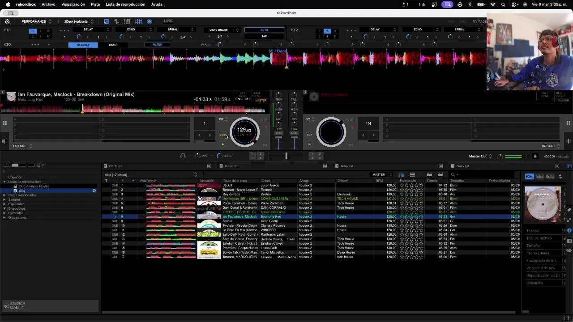Viewport: 573px width, 322px height.
Task: Click the track filter funnel icon
Action: pyautogui.click(x=106, y=181)
